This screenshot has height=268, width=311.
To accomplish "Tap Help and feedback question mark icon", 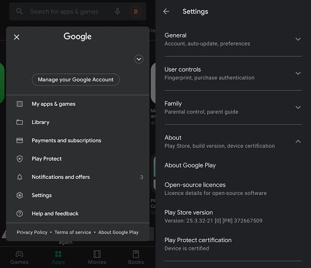I will pos(20,214).
